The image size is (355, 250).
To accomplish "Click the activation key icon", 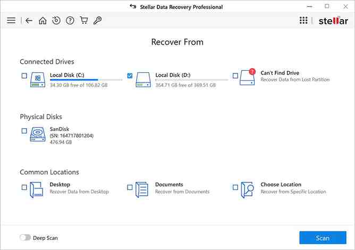I will pos(97,21).
